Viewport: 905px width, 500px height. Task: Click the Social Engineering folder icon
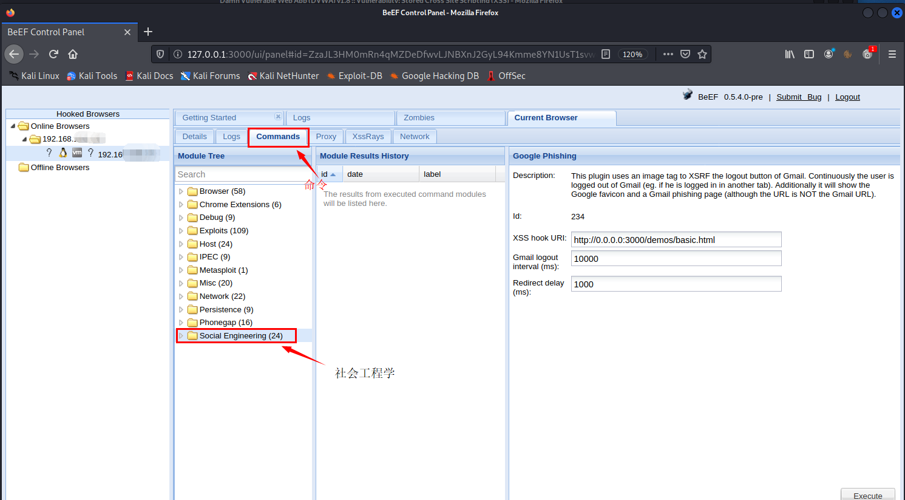point(192,335)
